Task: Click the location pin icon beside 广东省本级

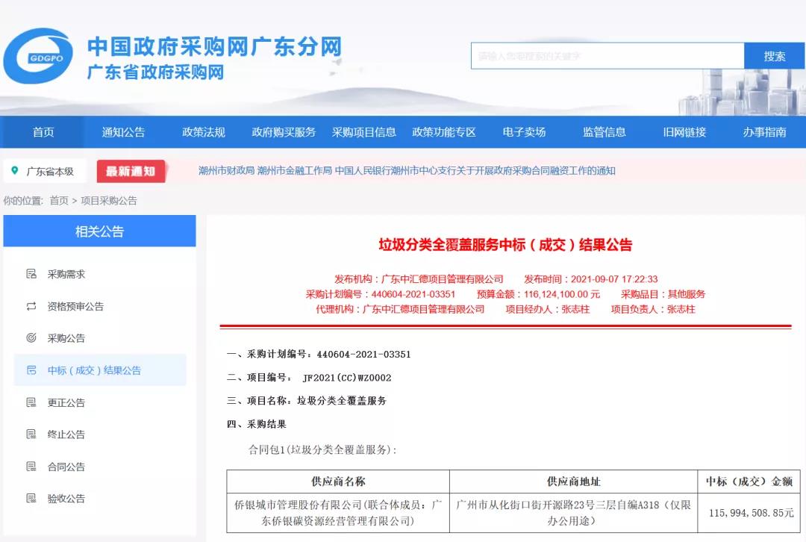Action: tap(15, 171)
